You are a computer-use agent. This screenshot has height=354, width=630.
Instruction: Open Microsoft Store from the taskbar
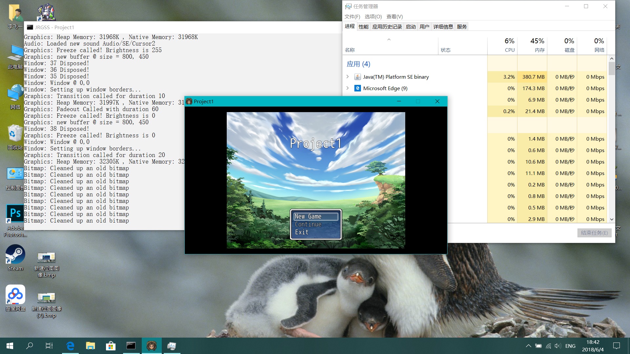(x=111, y=346)
